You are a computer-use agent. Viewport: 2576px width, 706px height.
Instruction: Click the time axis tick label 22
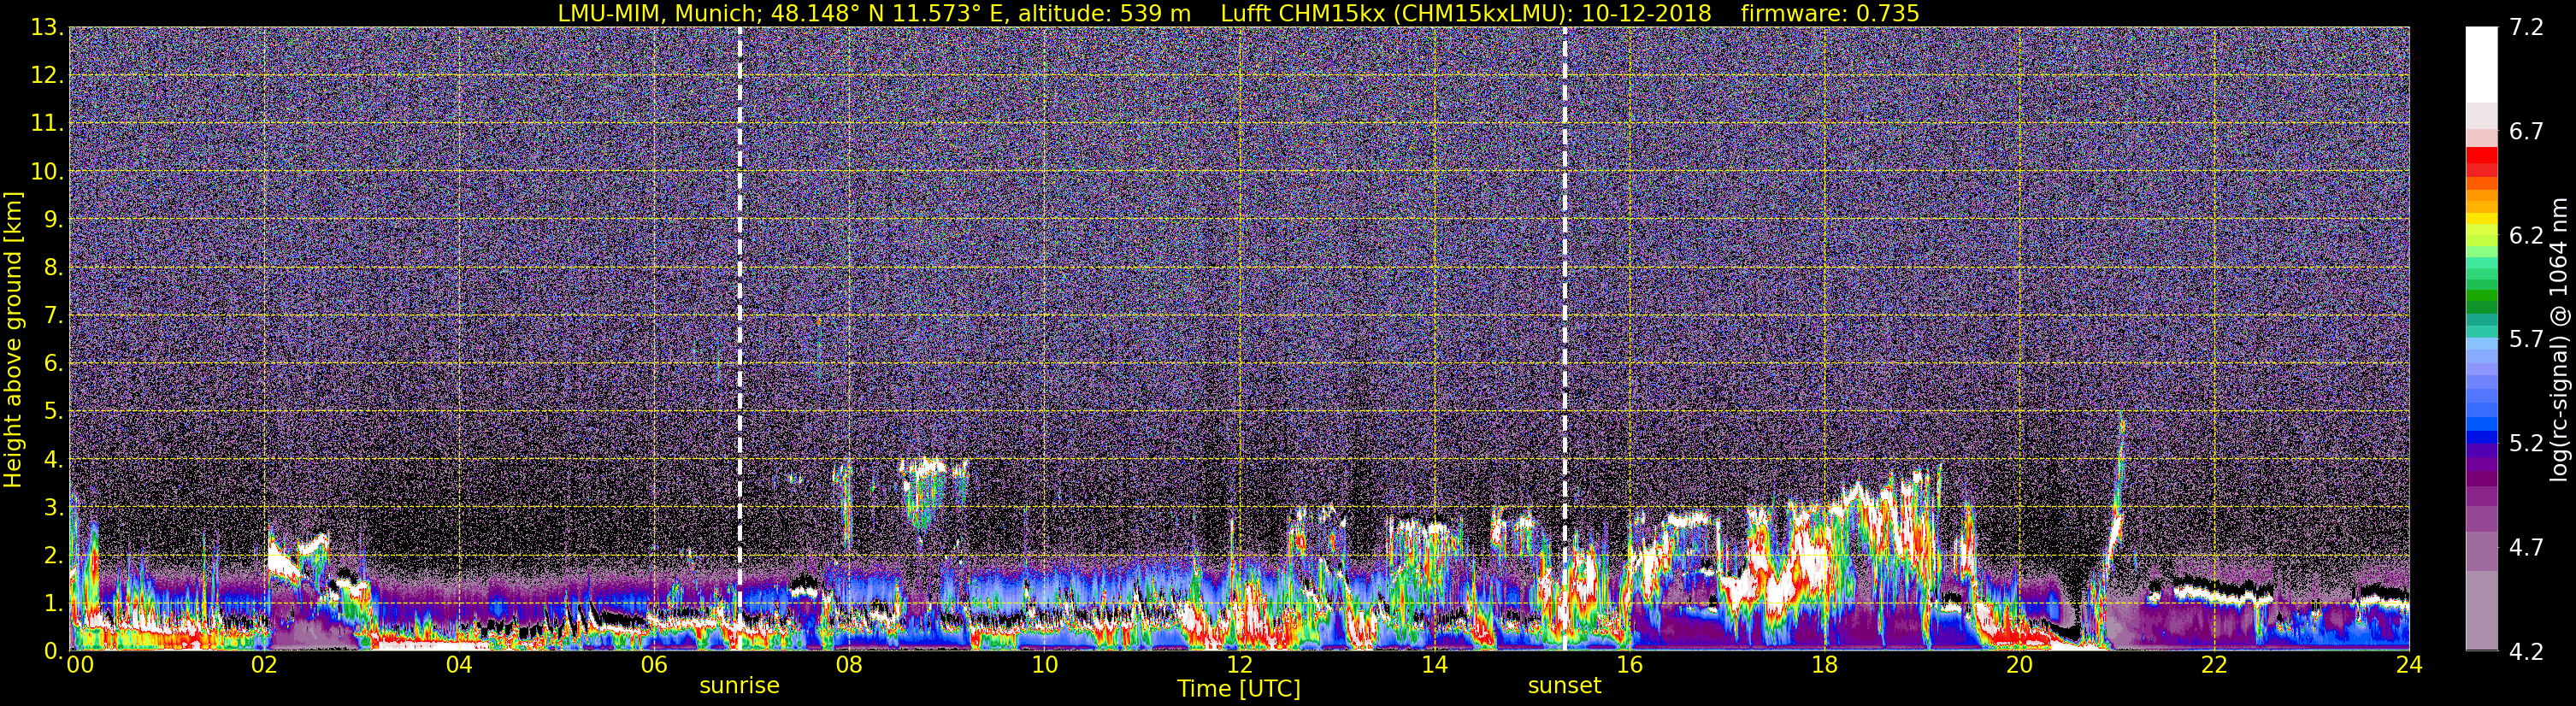coord(2214,665)
